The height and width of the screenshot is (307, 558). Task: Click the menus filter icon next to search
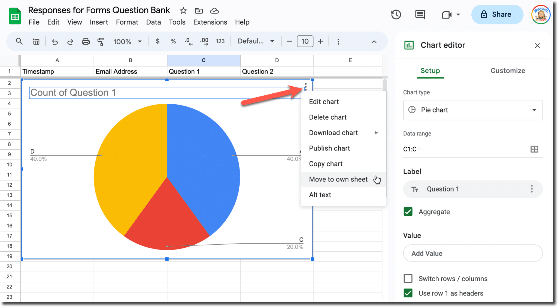point(36,42)
